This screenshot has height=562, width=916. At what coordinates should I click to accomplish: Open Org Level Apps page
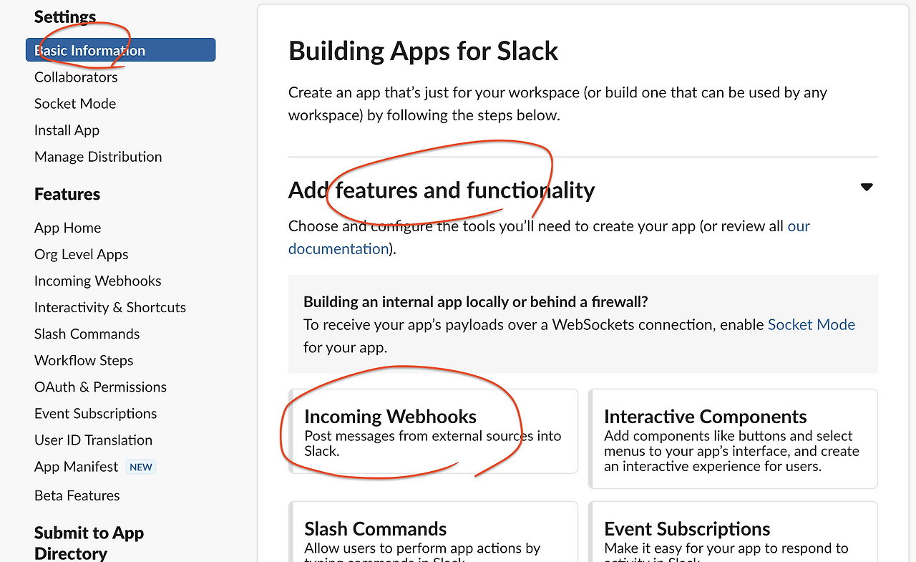[81, 254]
